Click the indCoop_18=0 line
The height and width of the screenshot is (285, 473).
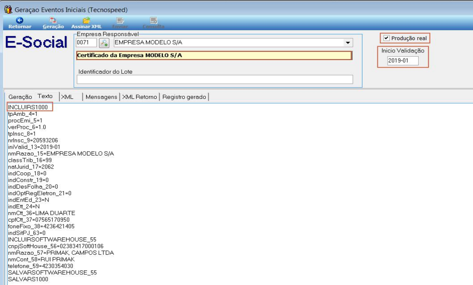tap(27, 173)
